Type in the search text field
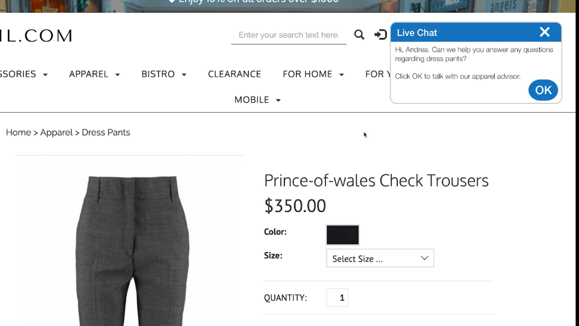This screenshot has height=326, width=579. coord(289,35)
